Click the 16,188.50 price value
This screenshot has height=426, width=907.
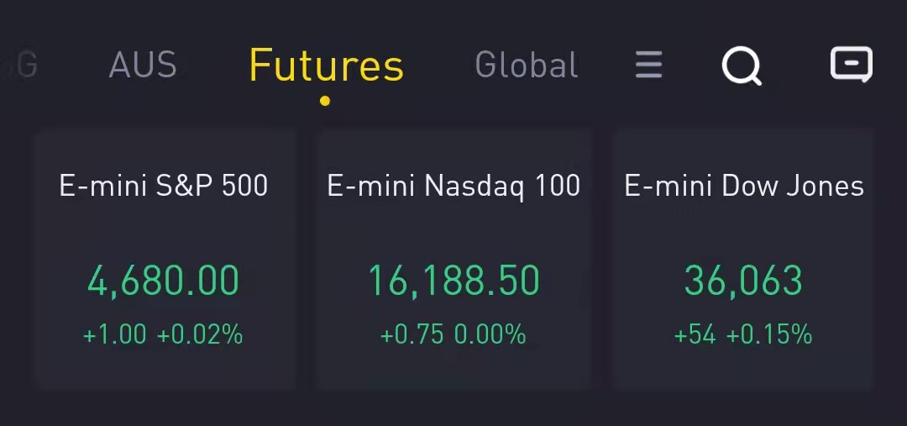pos(454,281)
